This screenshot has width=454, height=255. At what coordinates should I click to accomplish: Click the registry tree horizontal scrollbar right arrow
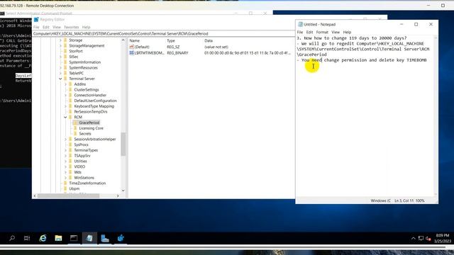pyautogui.click(x=118, y=195)
